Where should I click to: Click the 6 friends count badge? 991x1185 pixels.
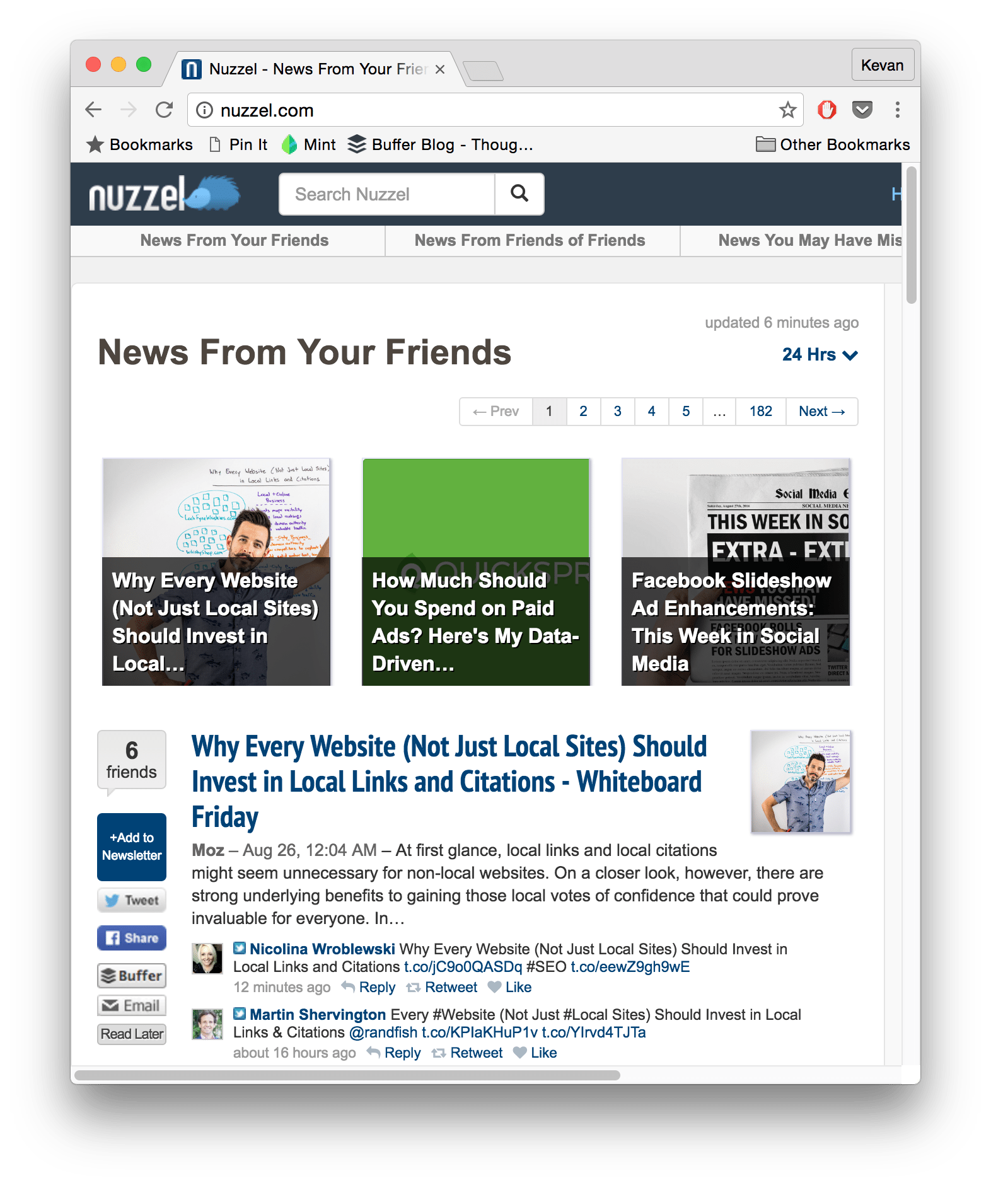click(x=132, y=760)
